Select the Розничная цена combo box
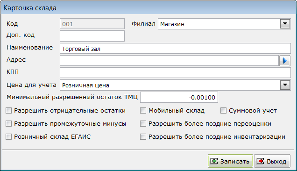 coord(175,85)
